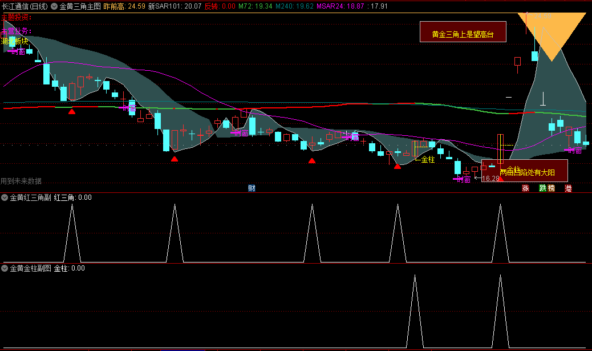Click the 两曲凹陷处有大阳 annotation box
This screenshot has height=351, width=592.
pos(525,171)
